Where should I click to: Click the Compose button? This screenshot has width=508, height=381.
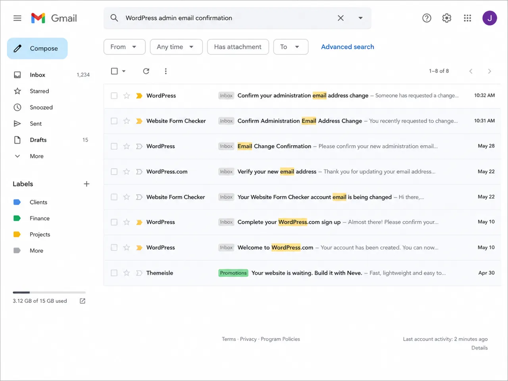(x=37, y=48)
